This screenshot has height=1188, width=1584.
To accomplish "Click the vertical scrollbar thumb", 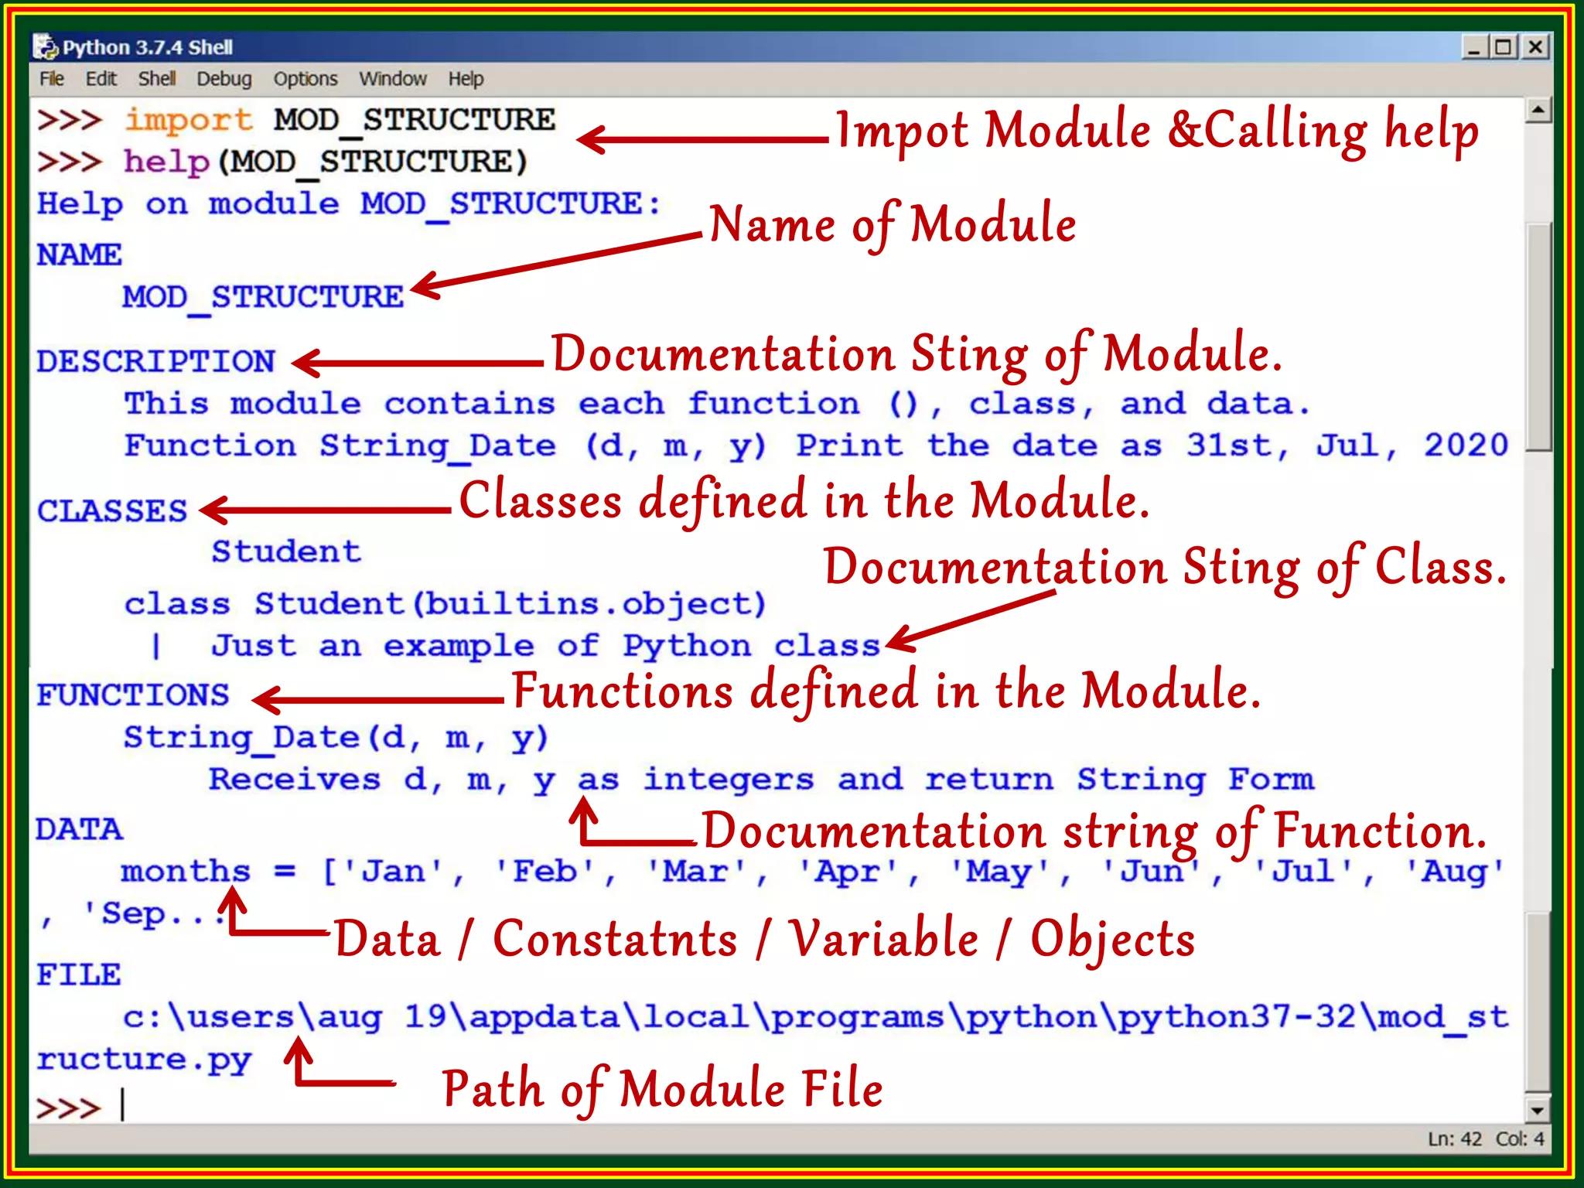I will pos(1538,336).
